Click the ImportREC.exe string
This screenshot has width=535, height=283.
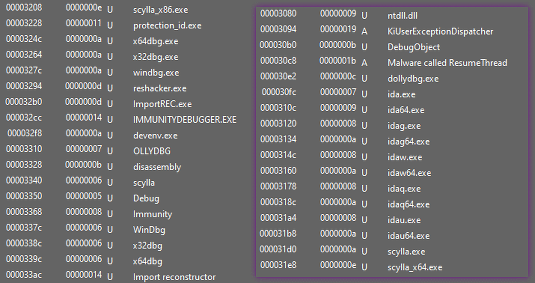(162, 104)
